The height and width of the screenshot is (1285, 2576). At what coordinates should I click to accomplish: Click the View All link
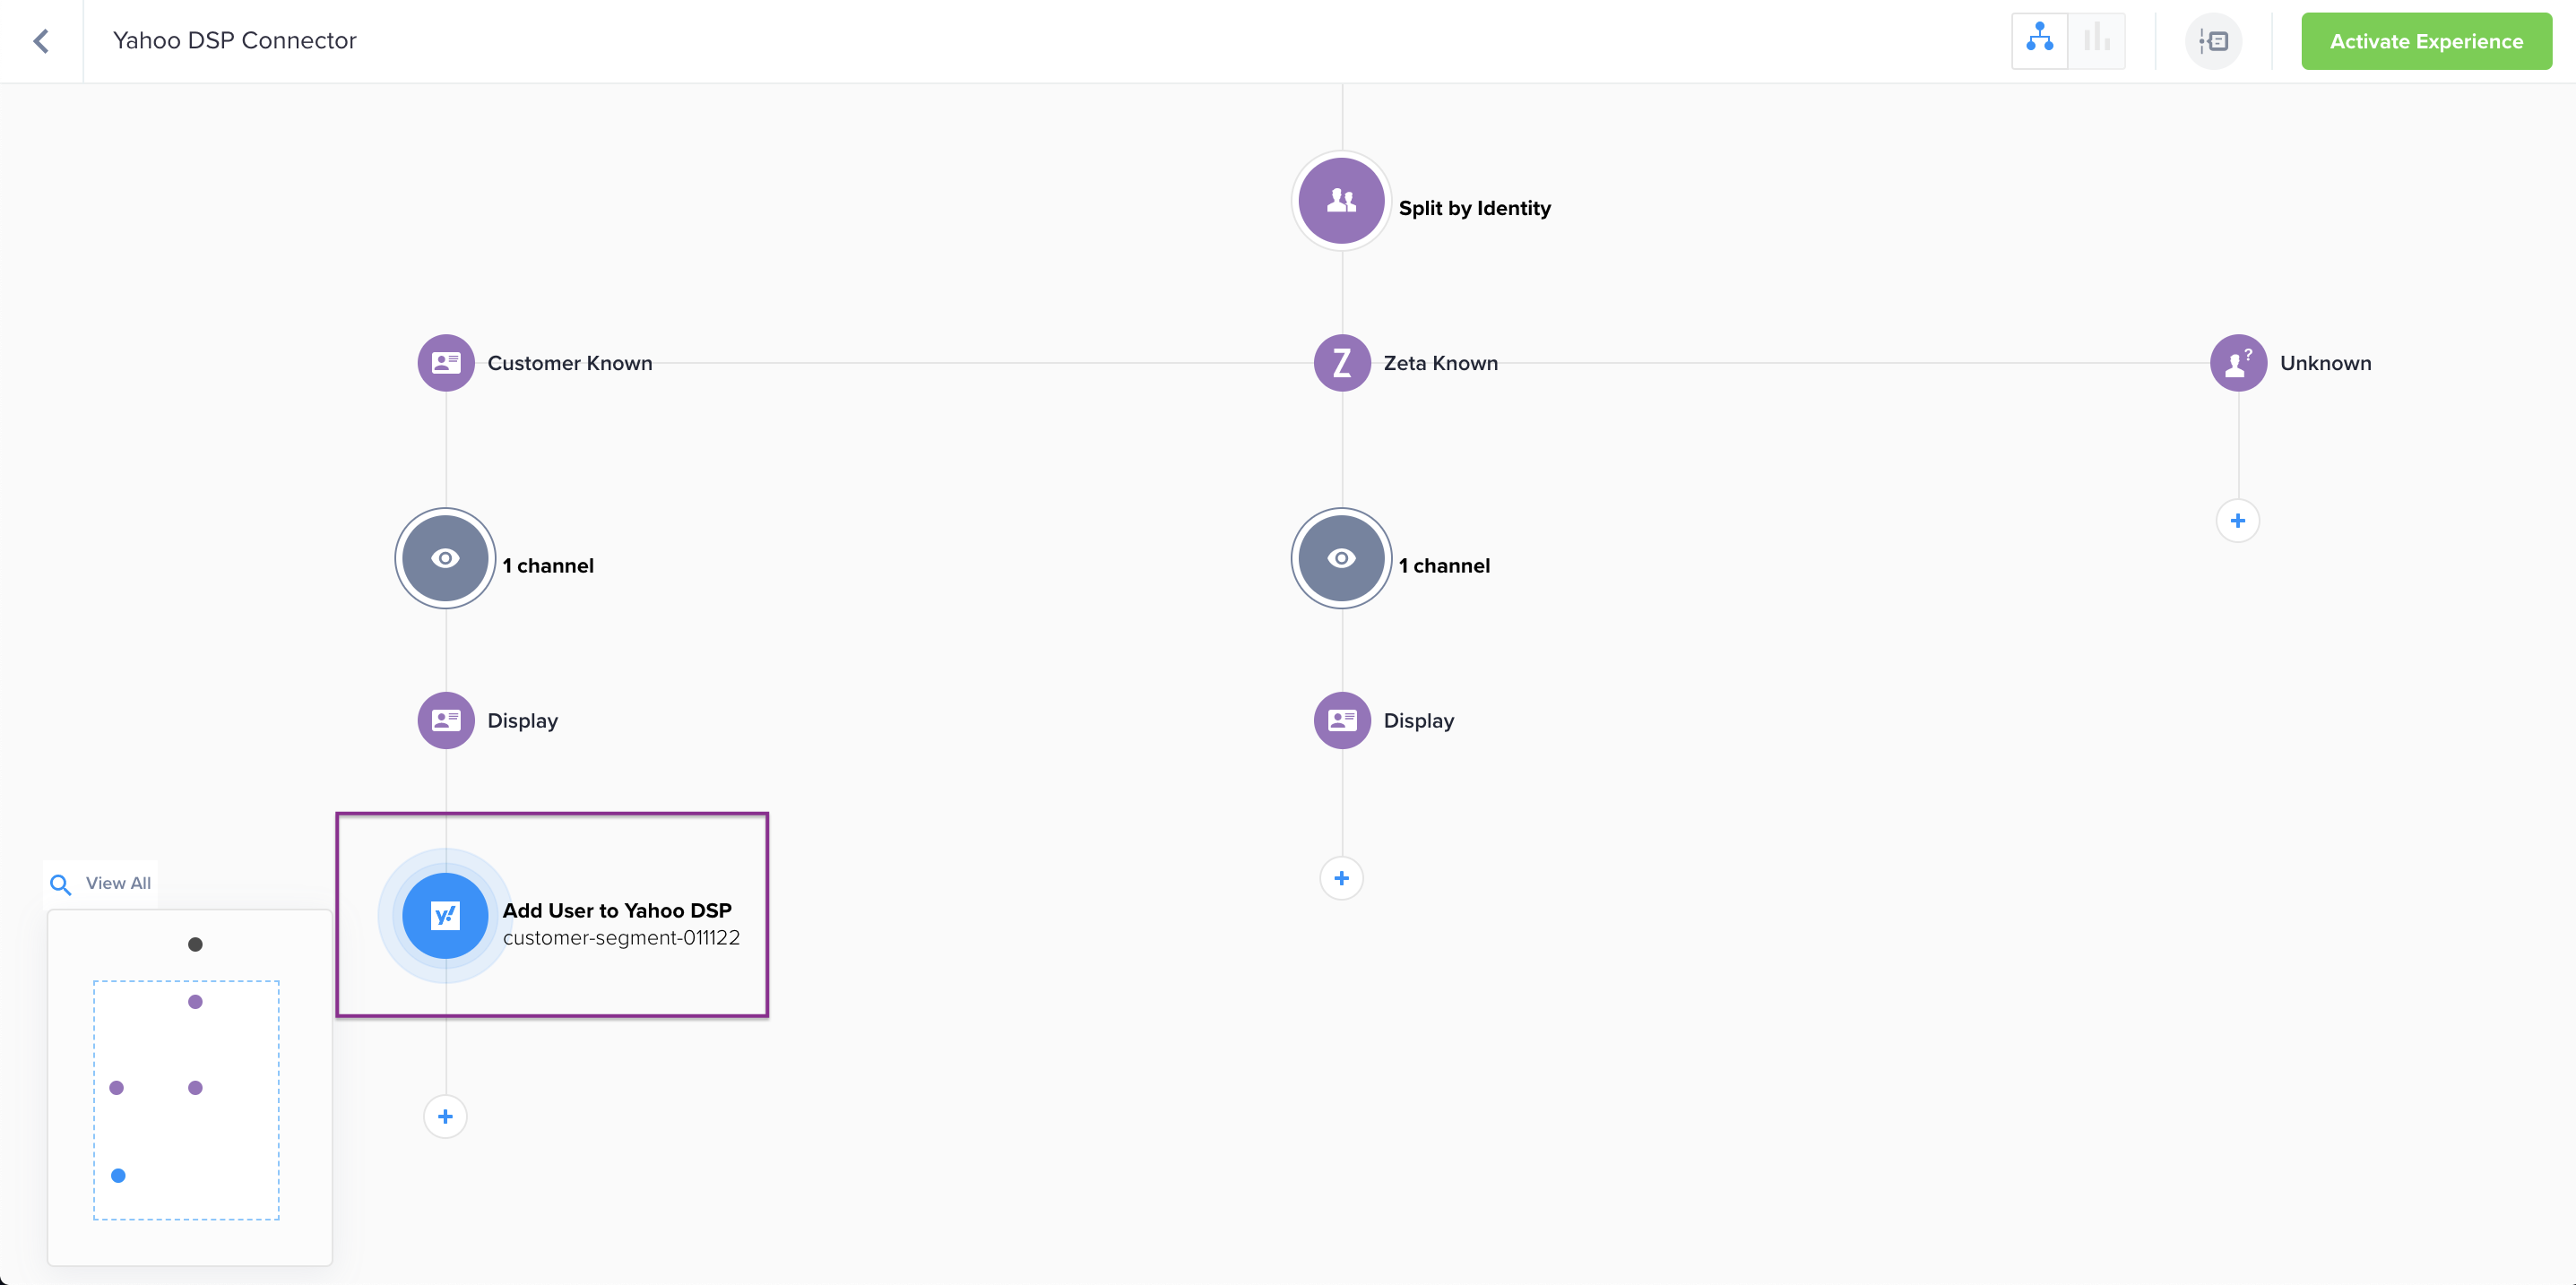tap(117, 883)
